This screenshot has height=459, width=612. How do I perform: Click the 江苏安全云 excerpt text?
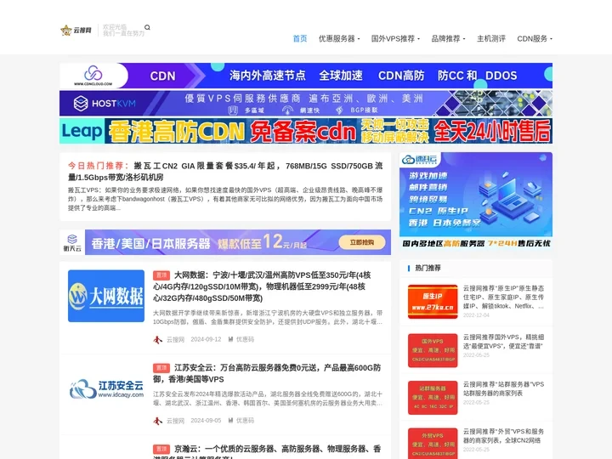268,399
